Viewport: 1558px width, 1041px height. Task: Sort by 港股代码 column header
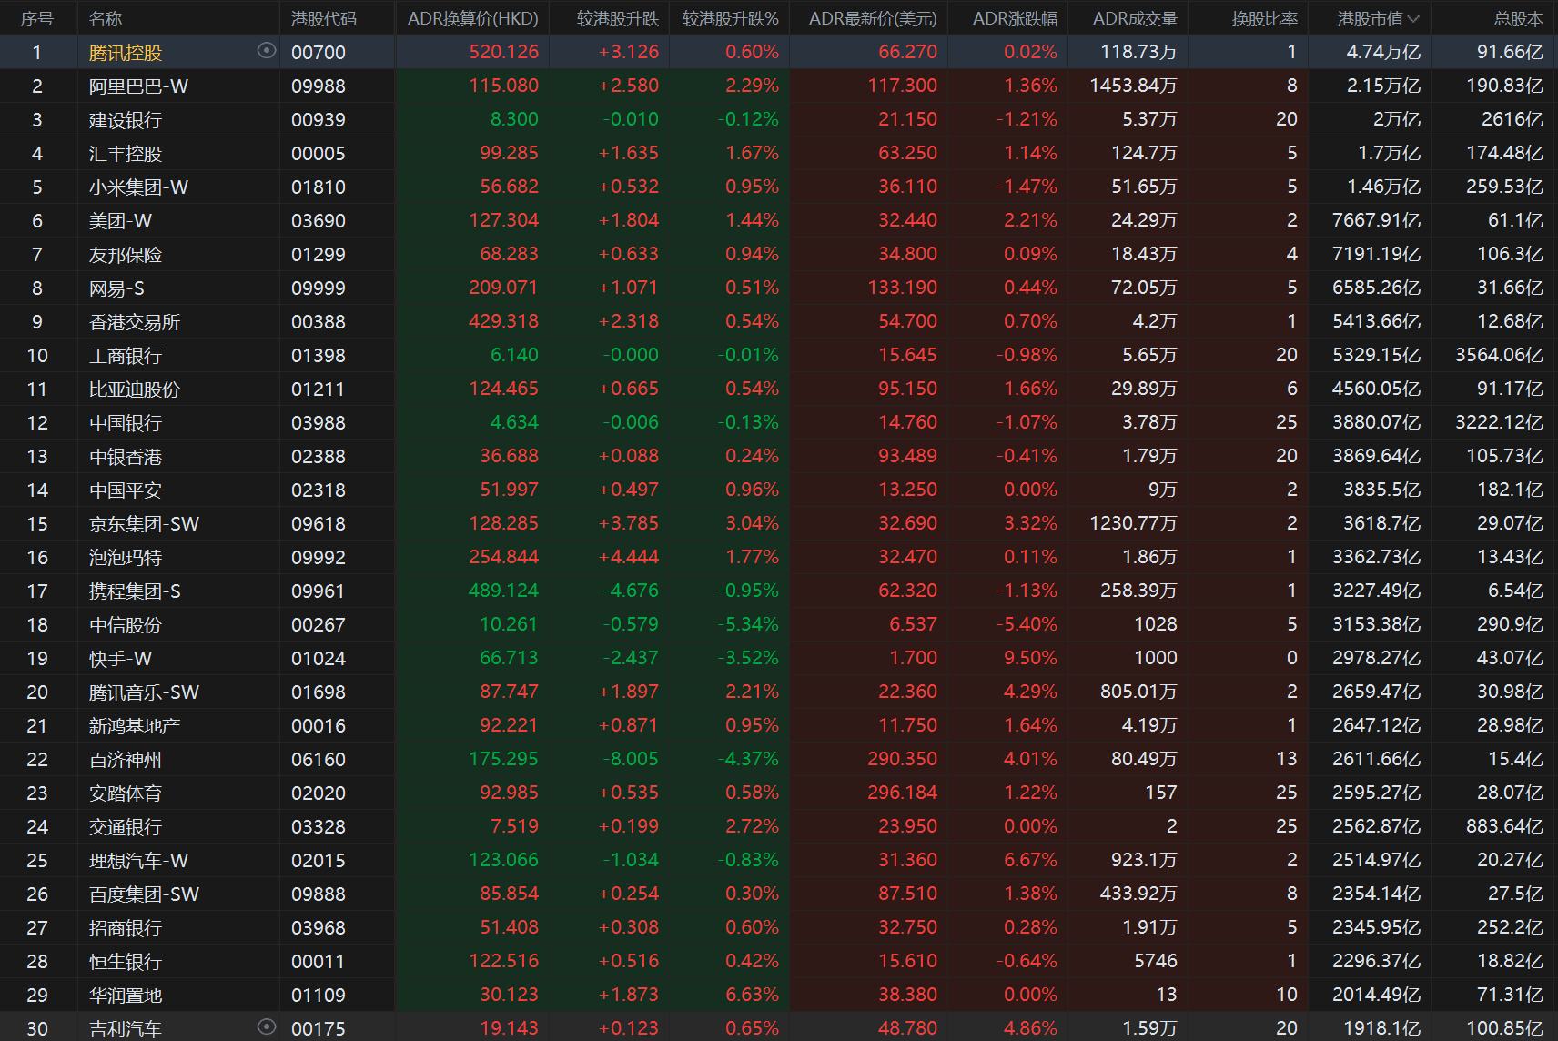click(x=324, y=18)
